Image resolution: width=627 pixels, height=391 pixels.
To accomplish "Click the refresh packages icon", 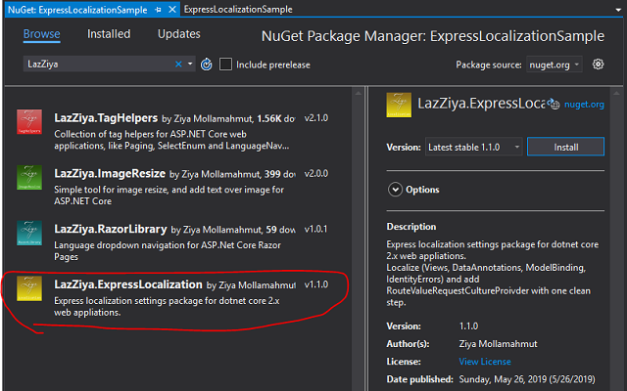I will pyautogui.click(x=207, y=65).
